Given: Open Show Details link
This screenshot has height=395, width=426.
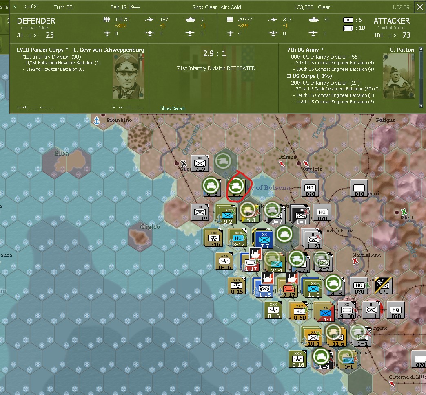Looking at the screenshot, I should [173, 108].
